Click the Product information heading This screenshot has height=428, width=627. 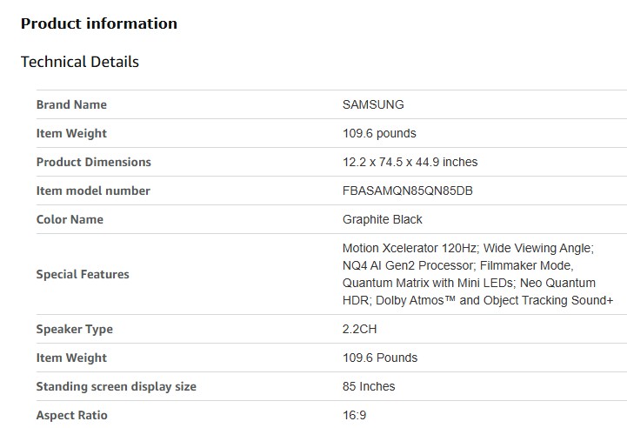pyautogui.click(x=98, y=23)
